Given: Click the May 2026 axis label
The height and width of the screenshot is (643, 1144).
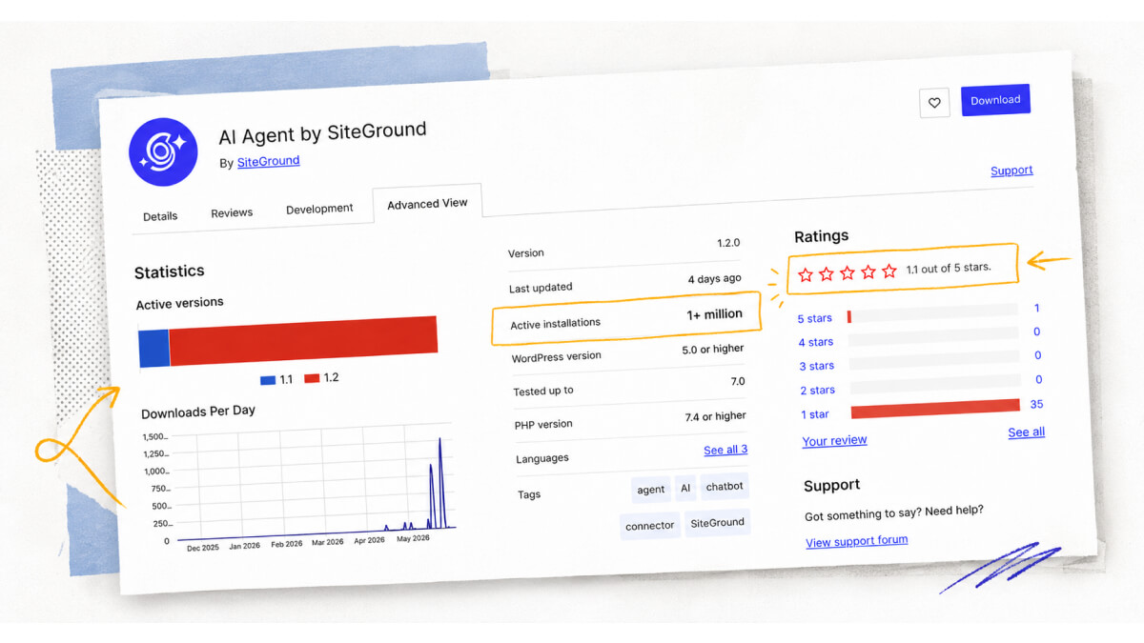Looking at the screenshot, I should (413, 538).
